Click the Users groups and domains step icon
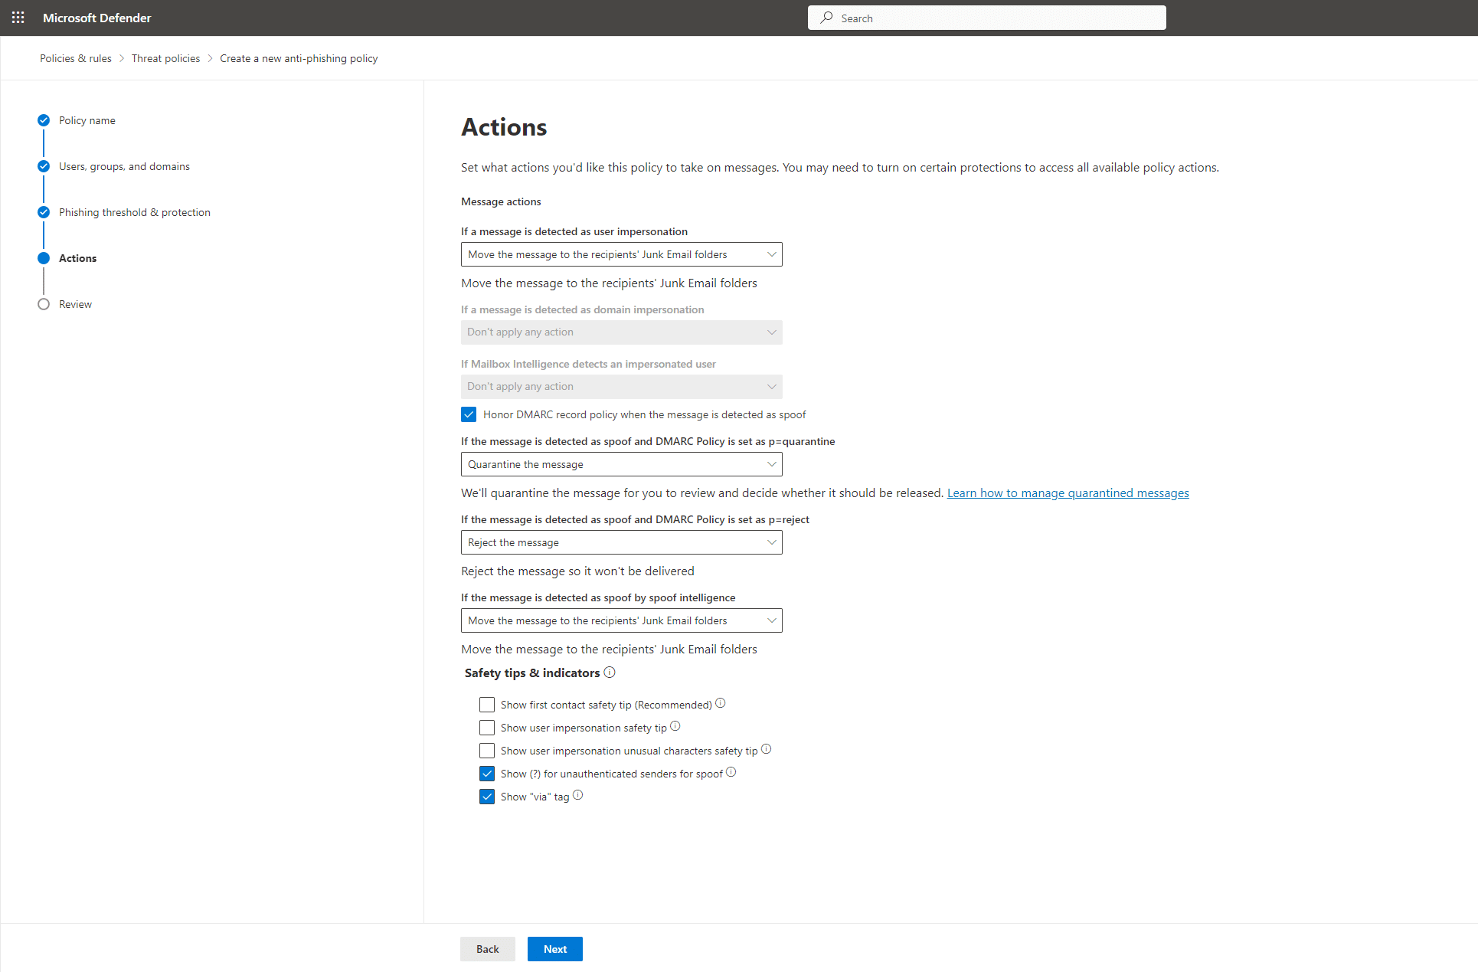This screenshot has height=972, width=1478. point(44,166)
